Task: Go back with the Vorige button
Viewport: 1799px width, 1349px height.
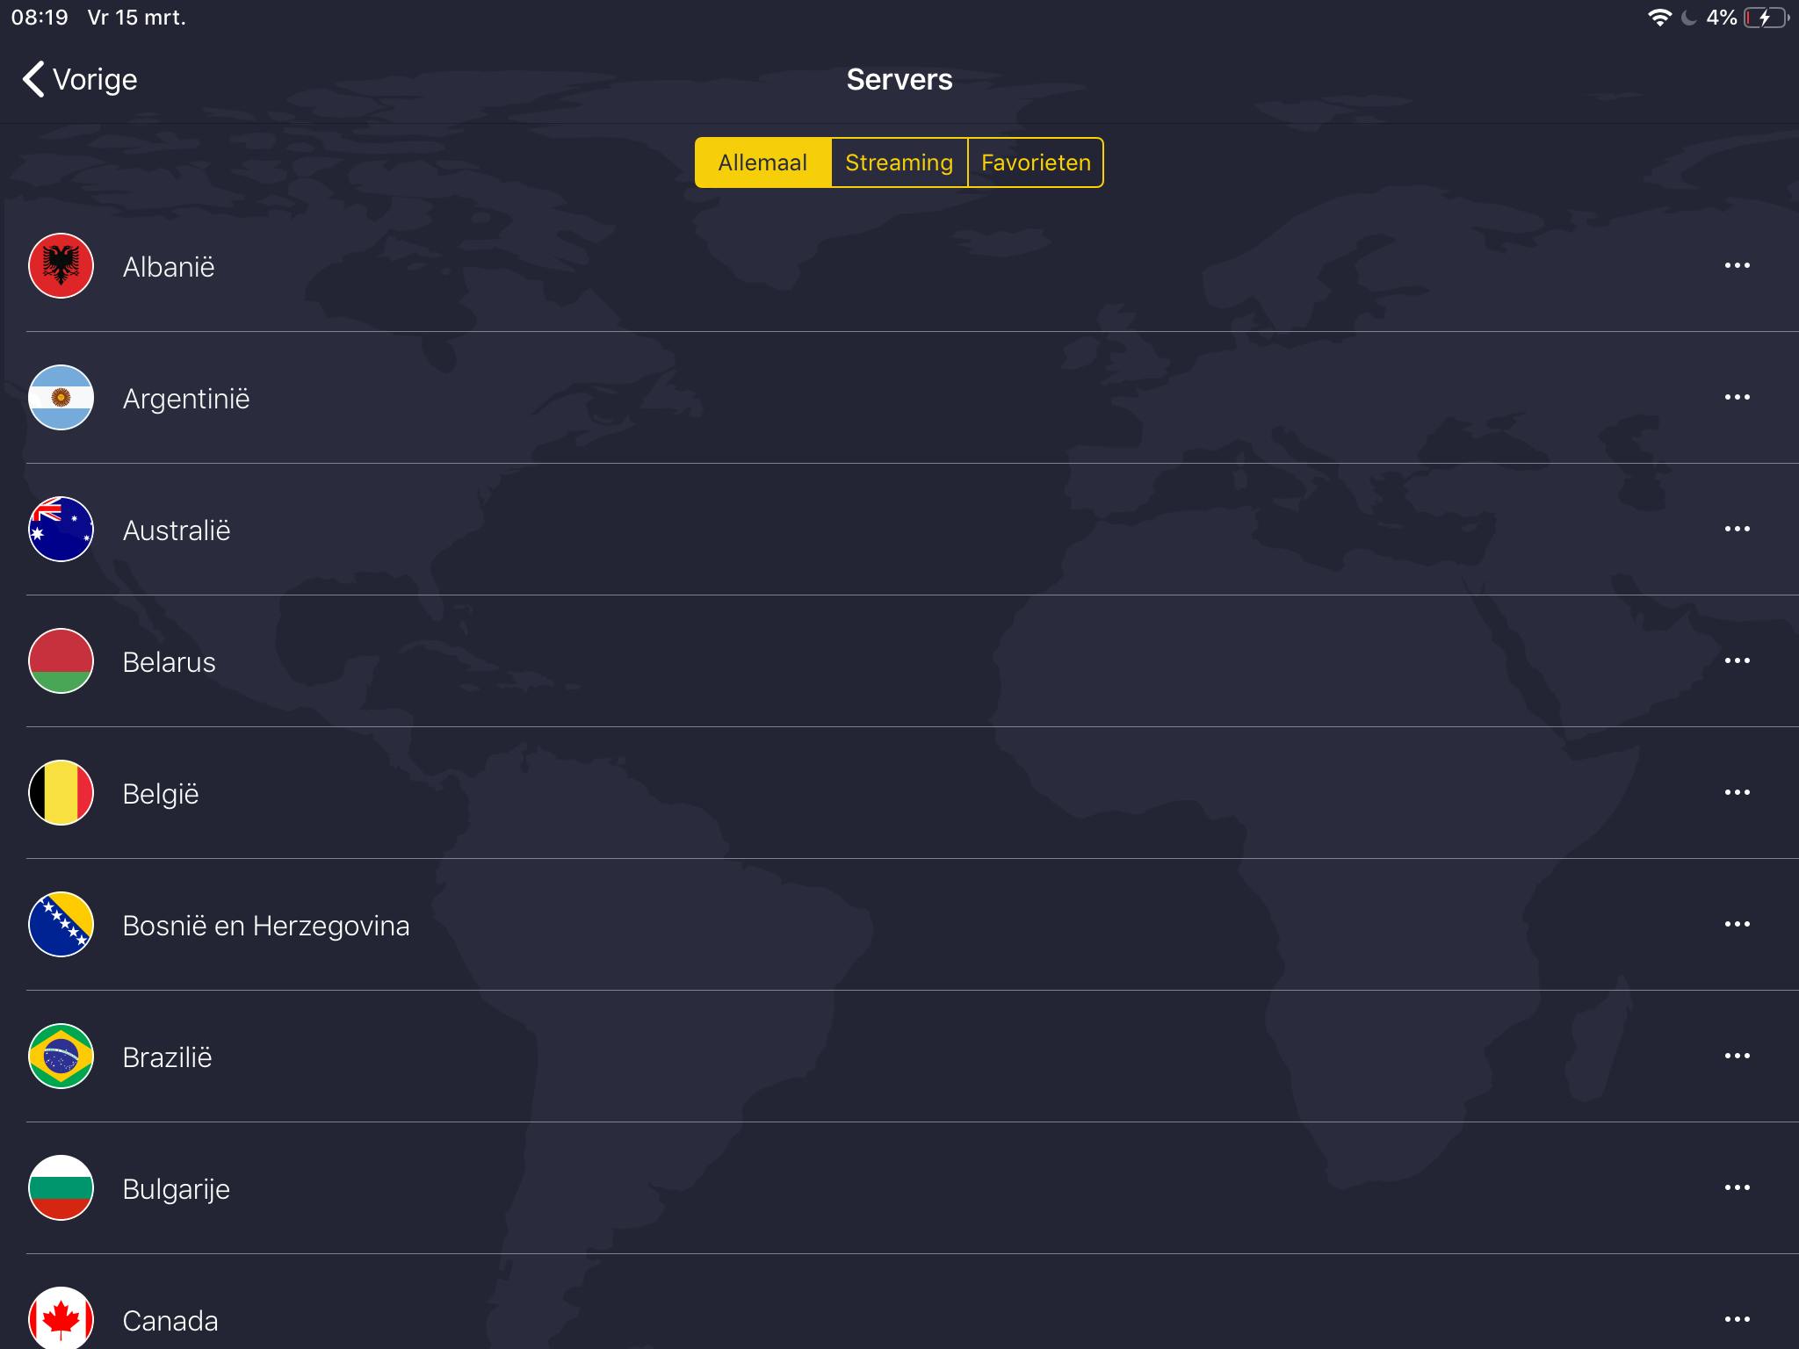Action: pos(80,79)
